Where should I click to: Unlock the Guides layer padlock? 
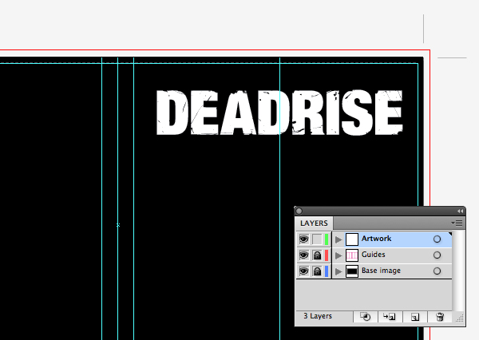[317, 255]
